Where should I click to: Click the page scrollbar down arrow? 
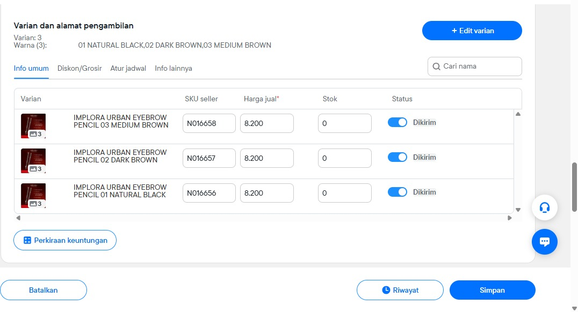pyautogui.click(x=574, y=308)
